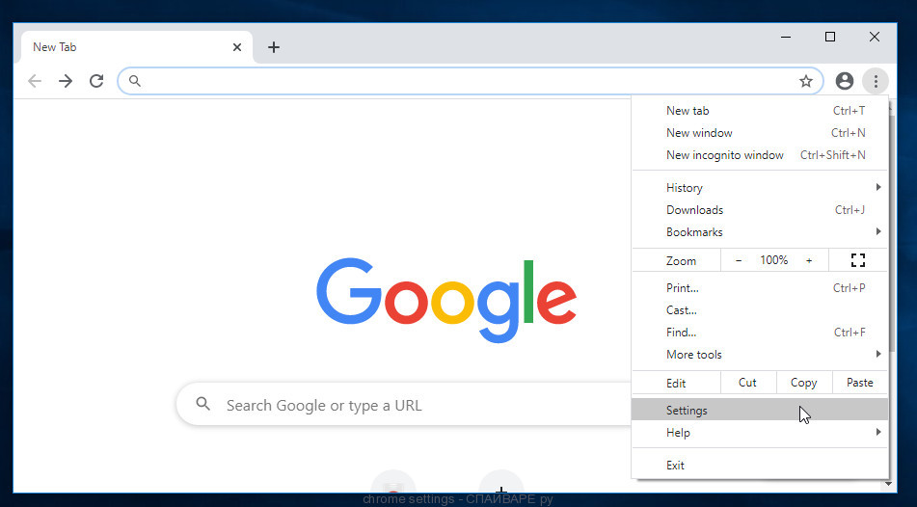Select the New Tab tab
The height and width of the screenshot is (507, 917).
(137, 47)
